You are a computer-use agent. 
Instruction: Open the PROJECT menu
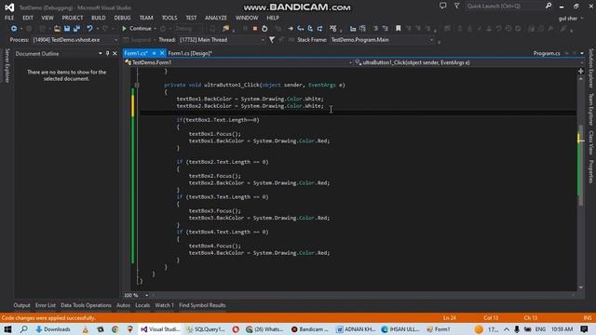pyautogui.click(x=73, y=18)
